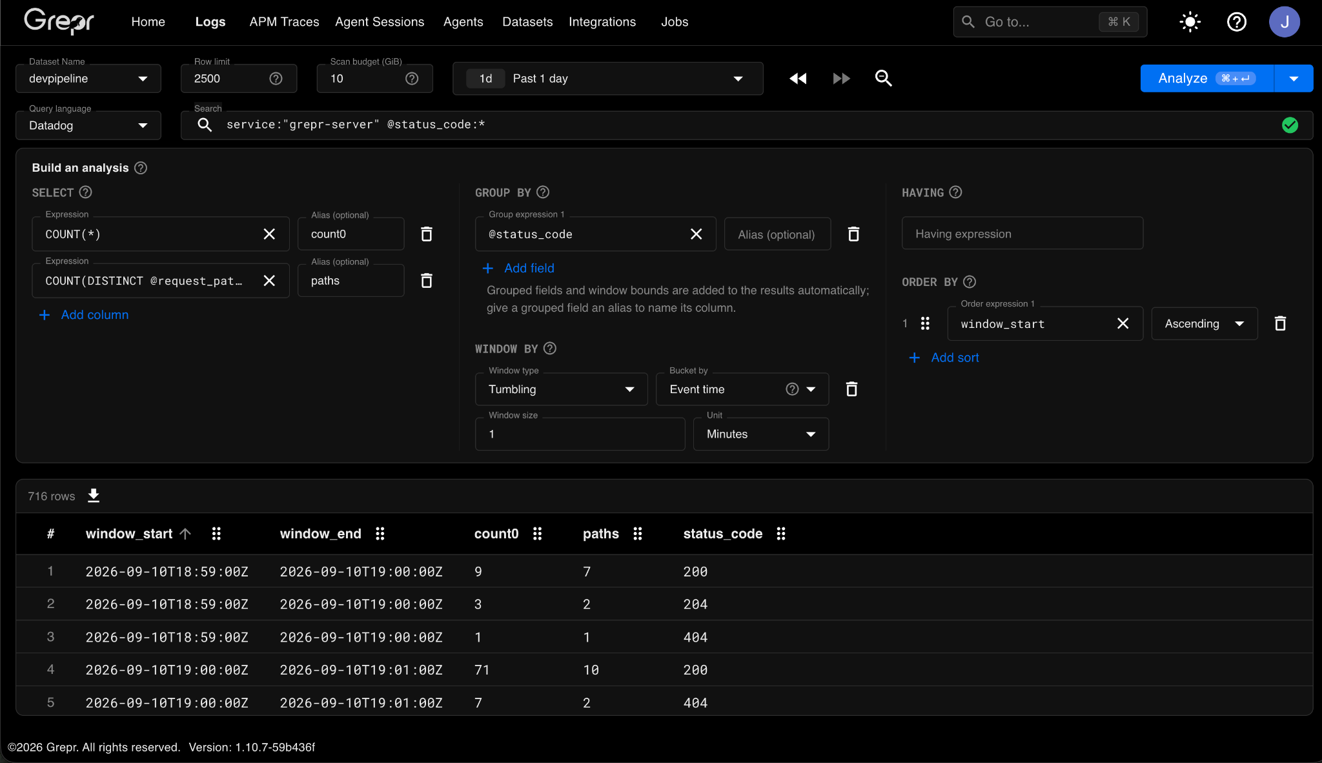Jump back with the rewind time icon

click(x=798, y=78)
